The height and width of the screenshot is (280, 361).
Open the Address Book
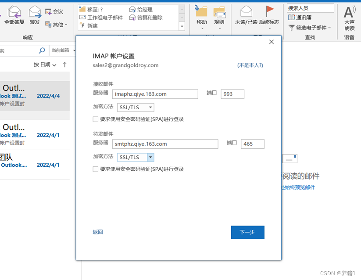click(300, 18)
